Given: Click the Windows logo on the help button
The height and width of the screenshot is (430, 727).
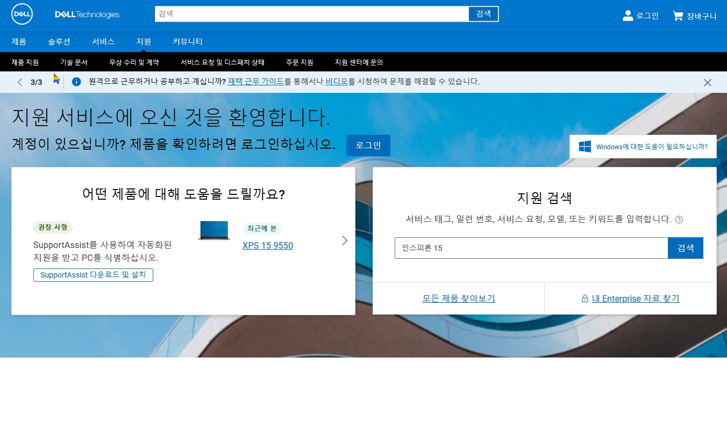Looking at the screenshot, I should pyautogui.click(x=585, y=146).
